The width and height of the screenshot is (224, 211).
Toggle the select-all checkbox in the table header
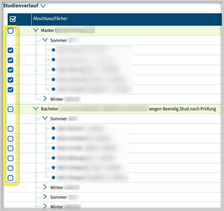pyautogui.click(x=13, y=19)
